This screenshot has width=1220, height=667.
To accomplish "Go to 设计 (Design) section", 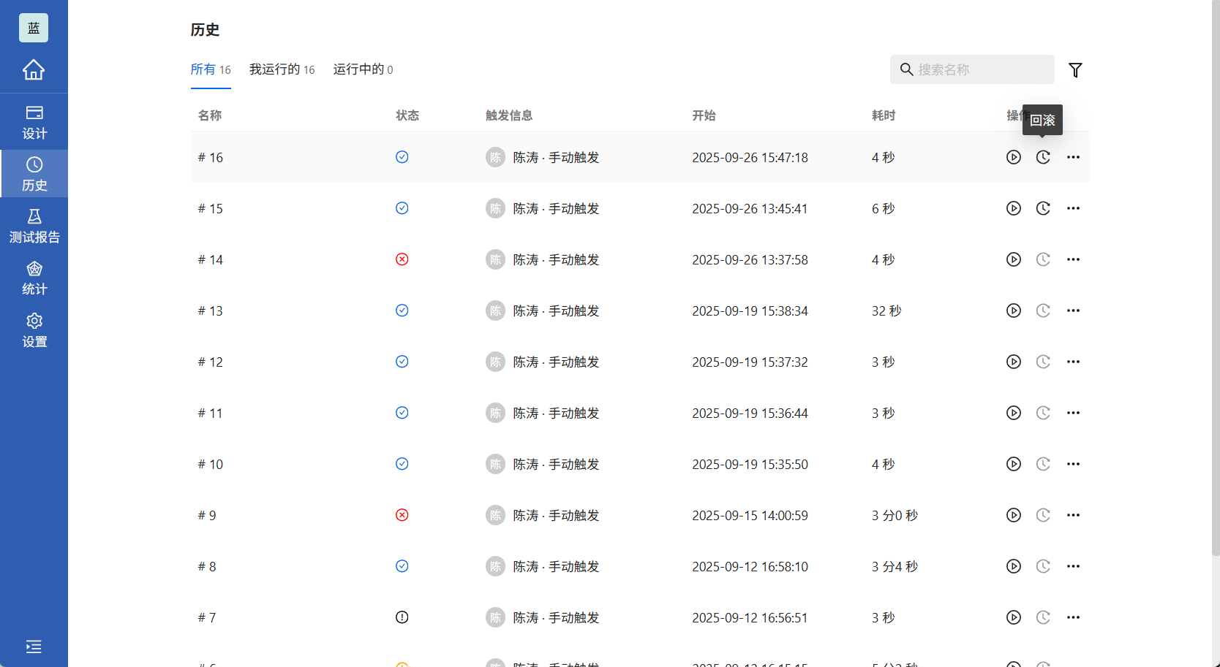I will [x=34, y=122].
